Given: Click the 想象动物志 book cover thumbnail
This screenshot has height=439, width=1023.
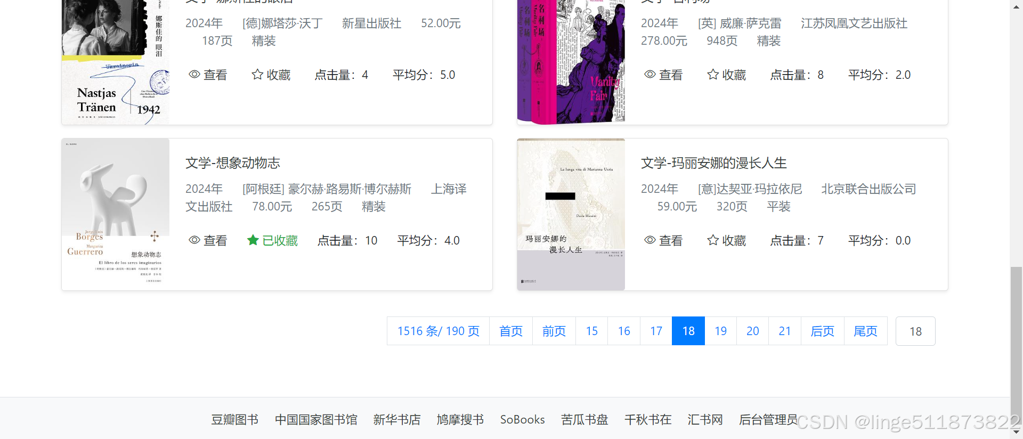Looking at the screenshot, I should [x=116, y=214].
